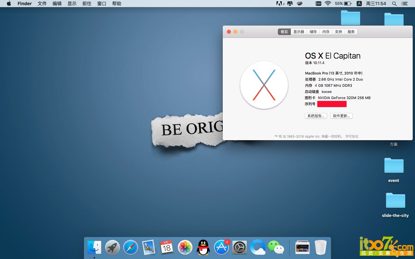Click the 软件更新... button
415x259 pixels.
(341, 116)
